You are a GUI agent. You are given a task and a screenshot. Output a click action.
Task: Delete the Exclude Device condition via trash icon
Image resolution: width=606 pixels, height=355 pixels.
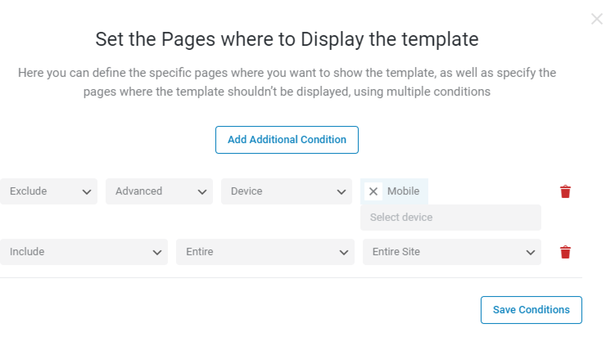pyautogui.click(x=565, y=191)
